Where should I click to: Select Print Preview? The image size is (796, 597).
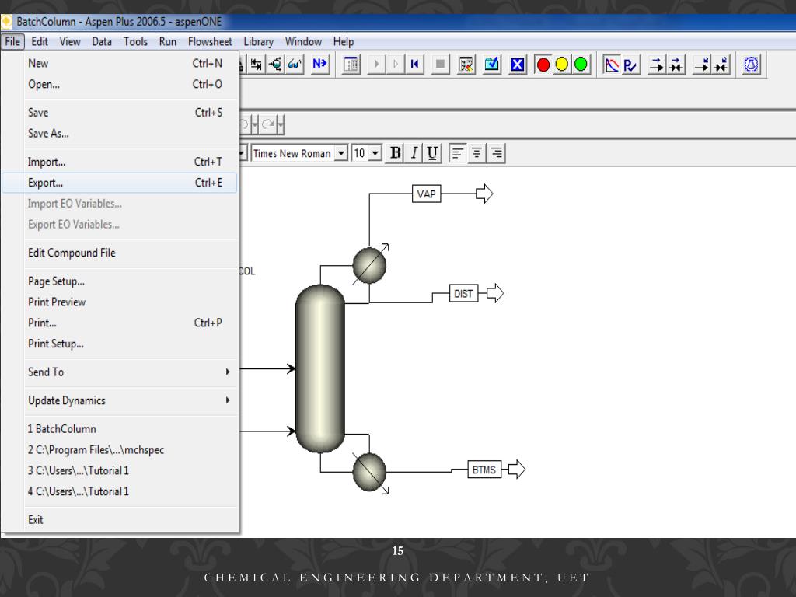119,302
